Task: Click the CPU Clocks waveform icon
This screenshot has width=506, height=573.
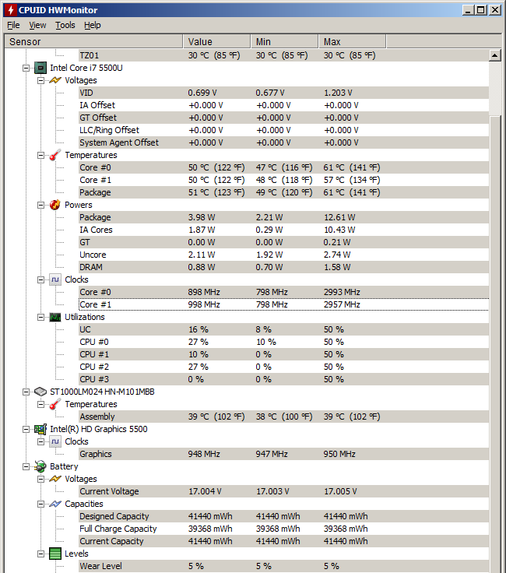Action: point(55,279)
